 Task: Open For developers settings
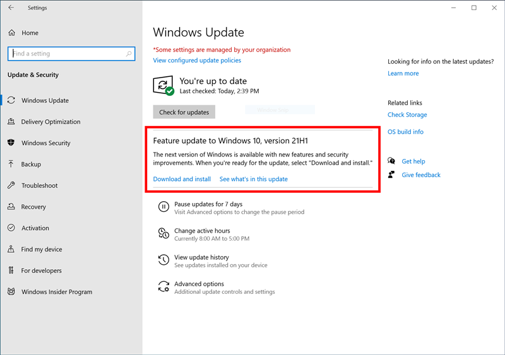[x=41, y=271]
